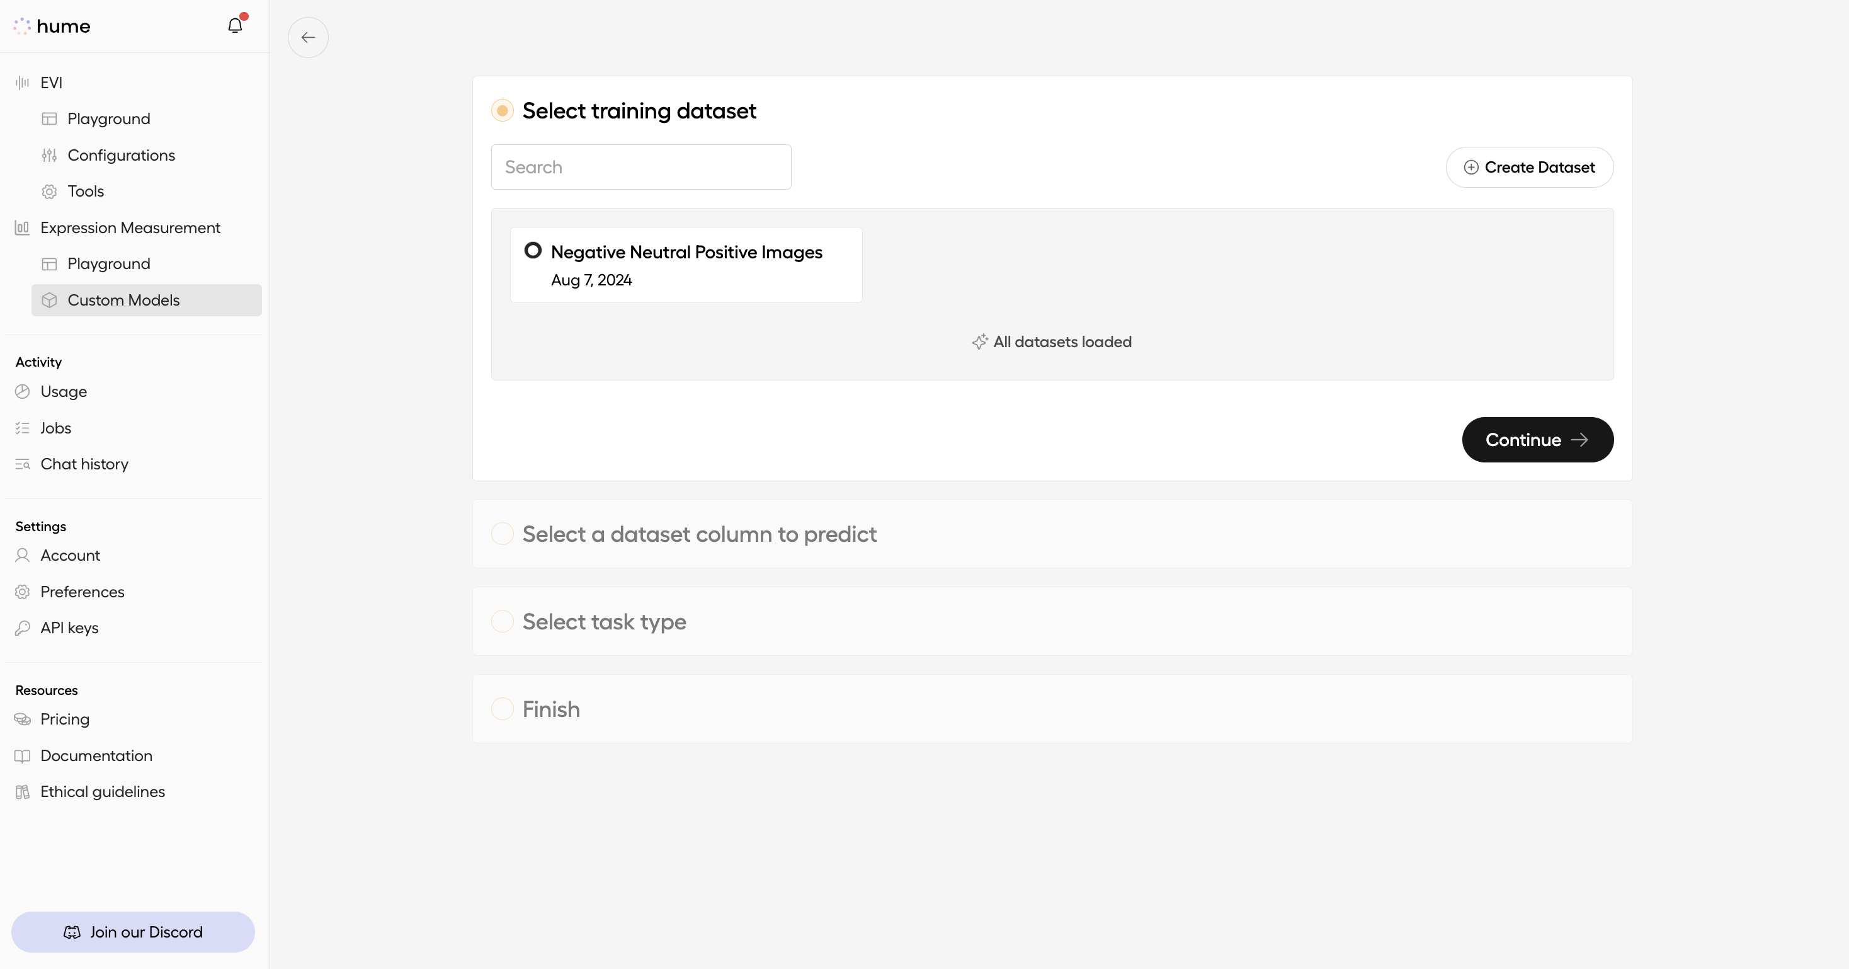Image resolution: width=1849 pixels, height=969 pixels.
Task: View Usage under Activity
Action: tap(62, 391)
